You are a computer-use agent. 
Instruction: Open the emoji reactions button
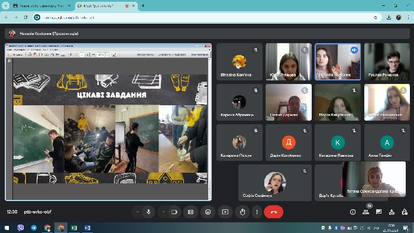[x=208, y=212]
